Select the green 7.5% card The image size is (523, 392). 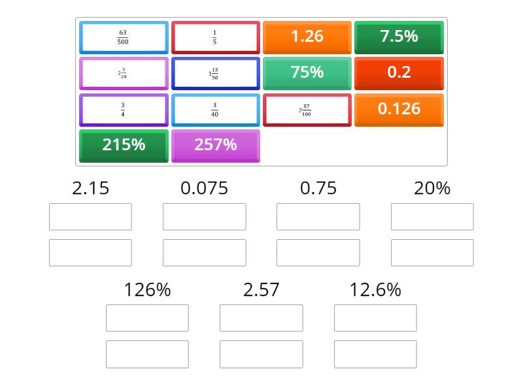[399, 37]
